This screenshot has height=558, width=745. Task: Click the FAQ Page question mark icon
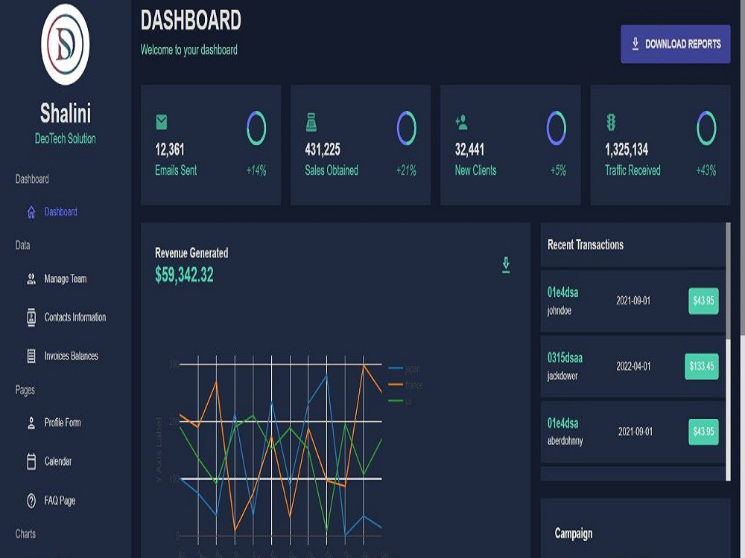31,500
